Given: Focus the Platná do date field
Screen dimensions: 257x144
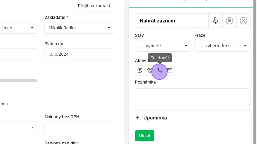Looking at the screenshot, I should coord(79,54).
